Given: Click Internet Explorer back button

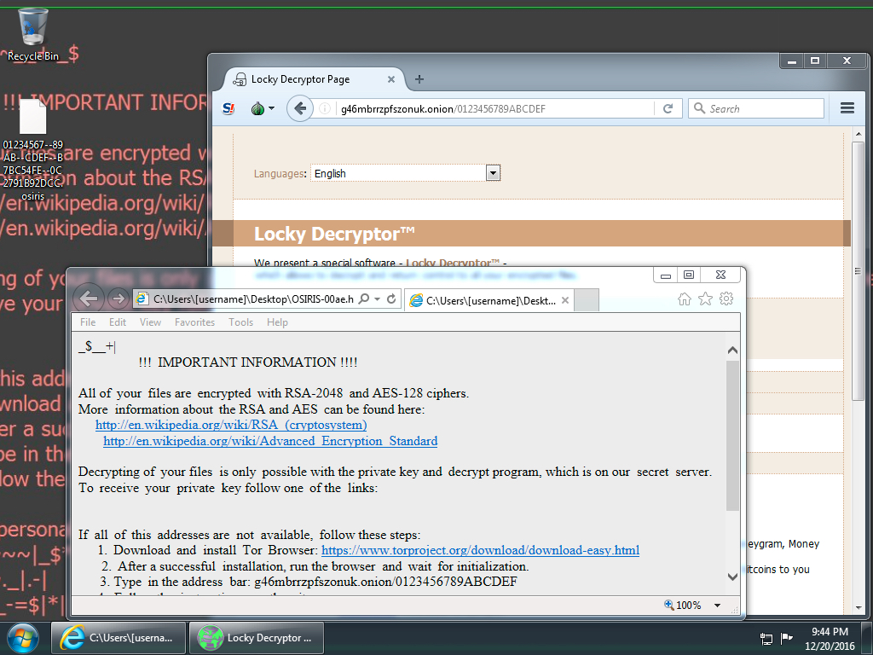Looking at the screenshot, I should click(x=89, y=299).
